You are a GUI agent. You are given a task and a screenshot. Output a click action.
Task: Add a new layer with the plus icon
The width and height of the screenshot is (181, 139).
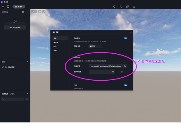[x=23, y=62]
